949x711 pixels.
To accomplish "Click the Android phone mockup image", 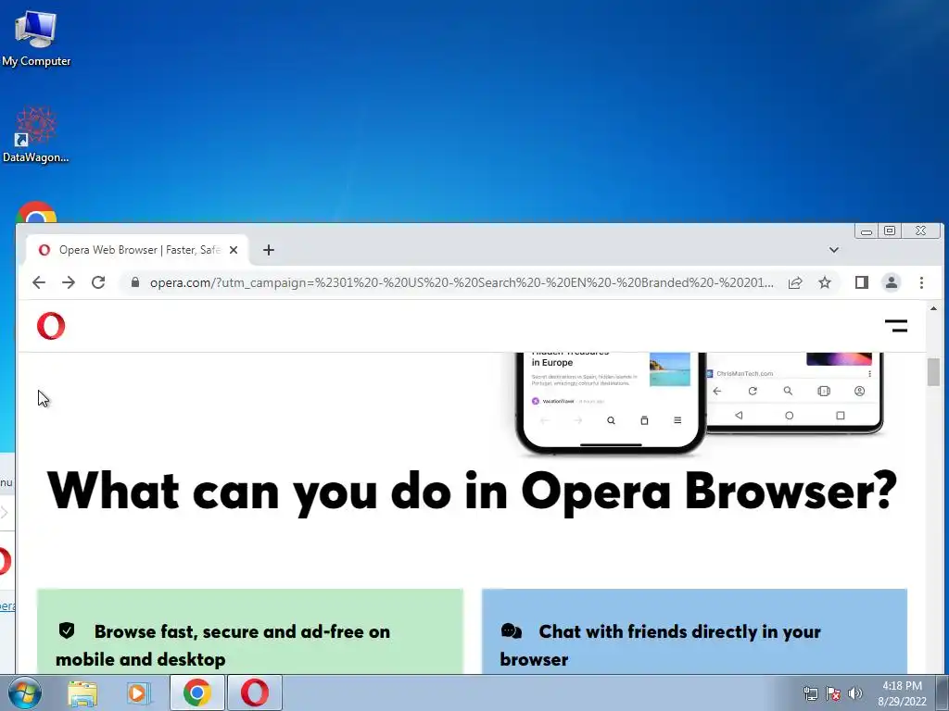I will 794,393.
